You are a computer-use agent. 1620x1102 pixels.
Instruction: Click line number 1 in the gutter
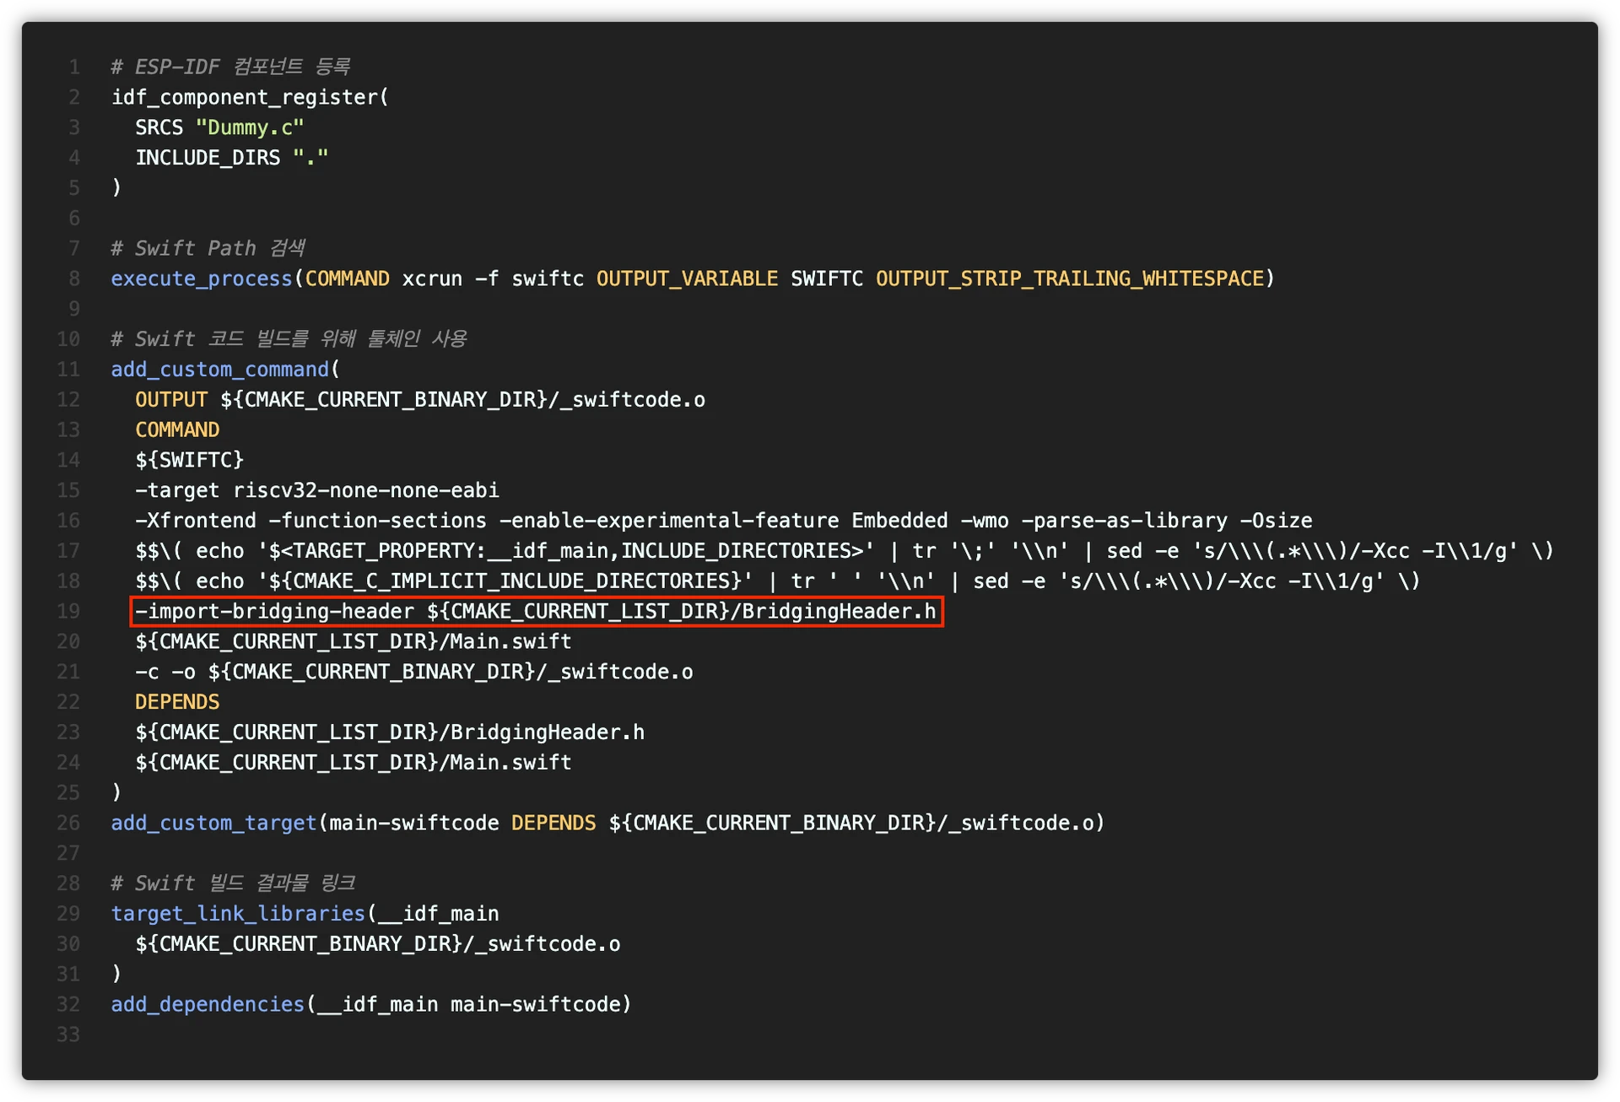click(x=73, y=66)
